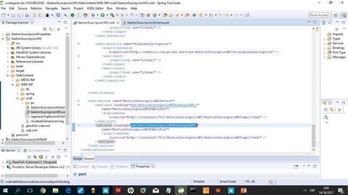The image size is (348, 195).
Task: Open Chrome from the Windows taskbar
Action: coord(43,190)
